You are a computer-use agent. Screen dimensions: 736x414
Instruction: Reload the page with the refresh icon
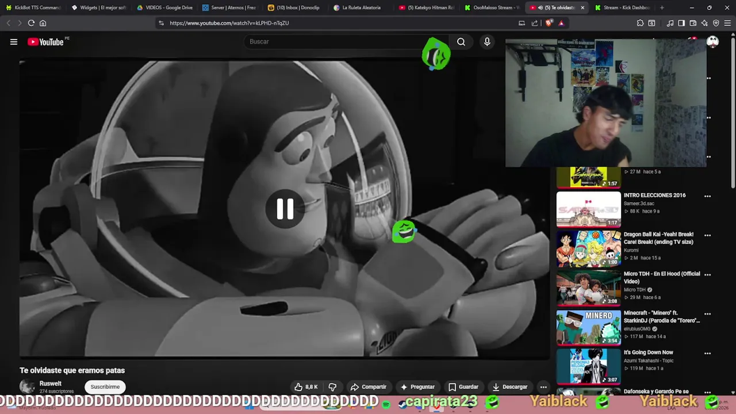[x=31, y=23]
